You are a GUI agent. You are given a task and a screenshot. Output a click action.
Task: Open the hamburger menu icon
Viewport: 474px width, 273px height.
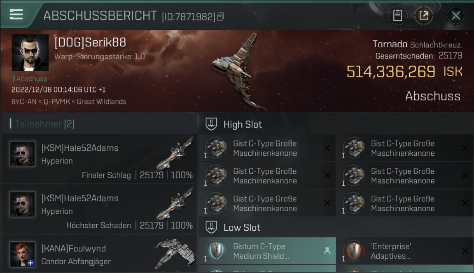(x=16, y=15)
